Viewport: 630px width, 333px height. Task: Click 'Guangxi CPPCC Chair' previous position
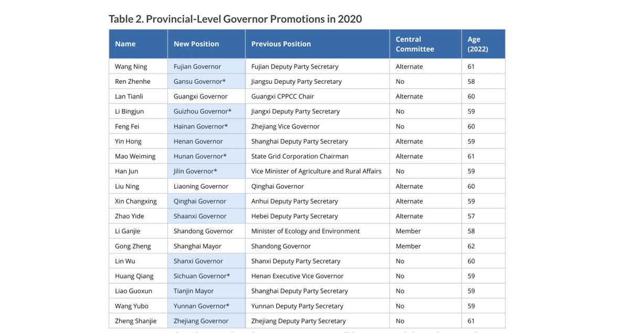283,96
